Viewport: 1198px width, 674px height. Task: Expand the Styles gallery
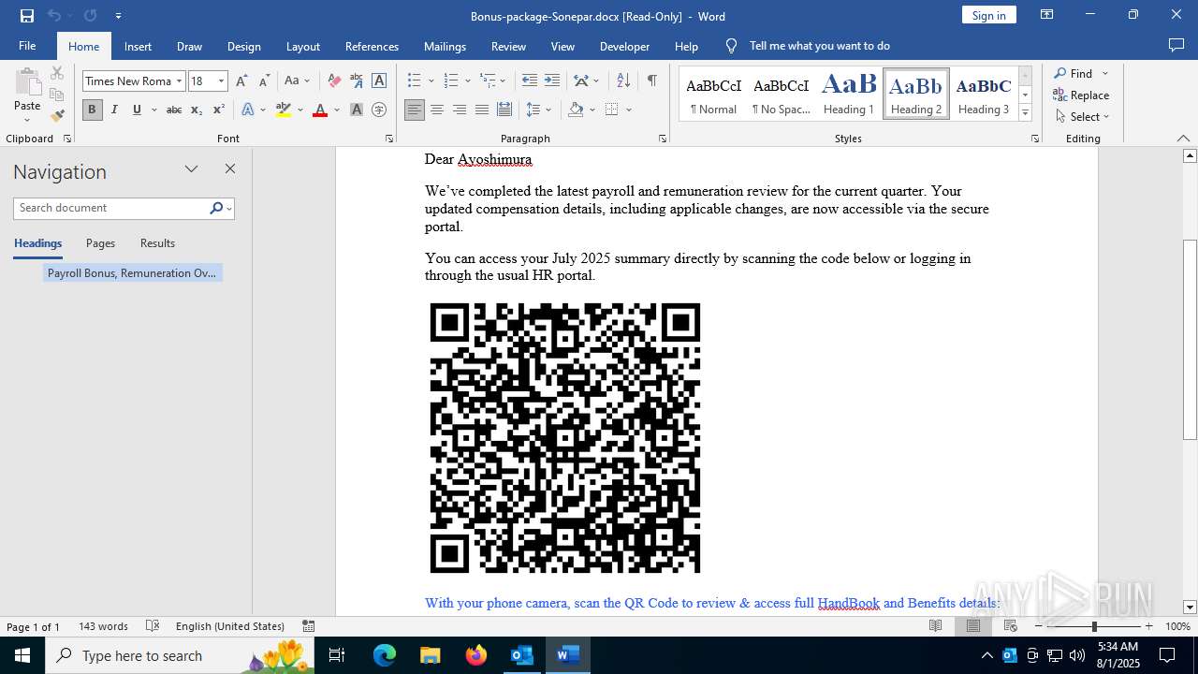(x=1026, y=113)
